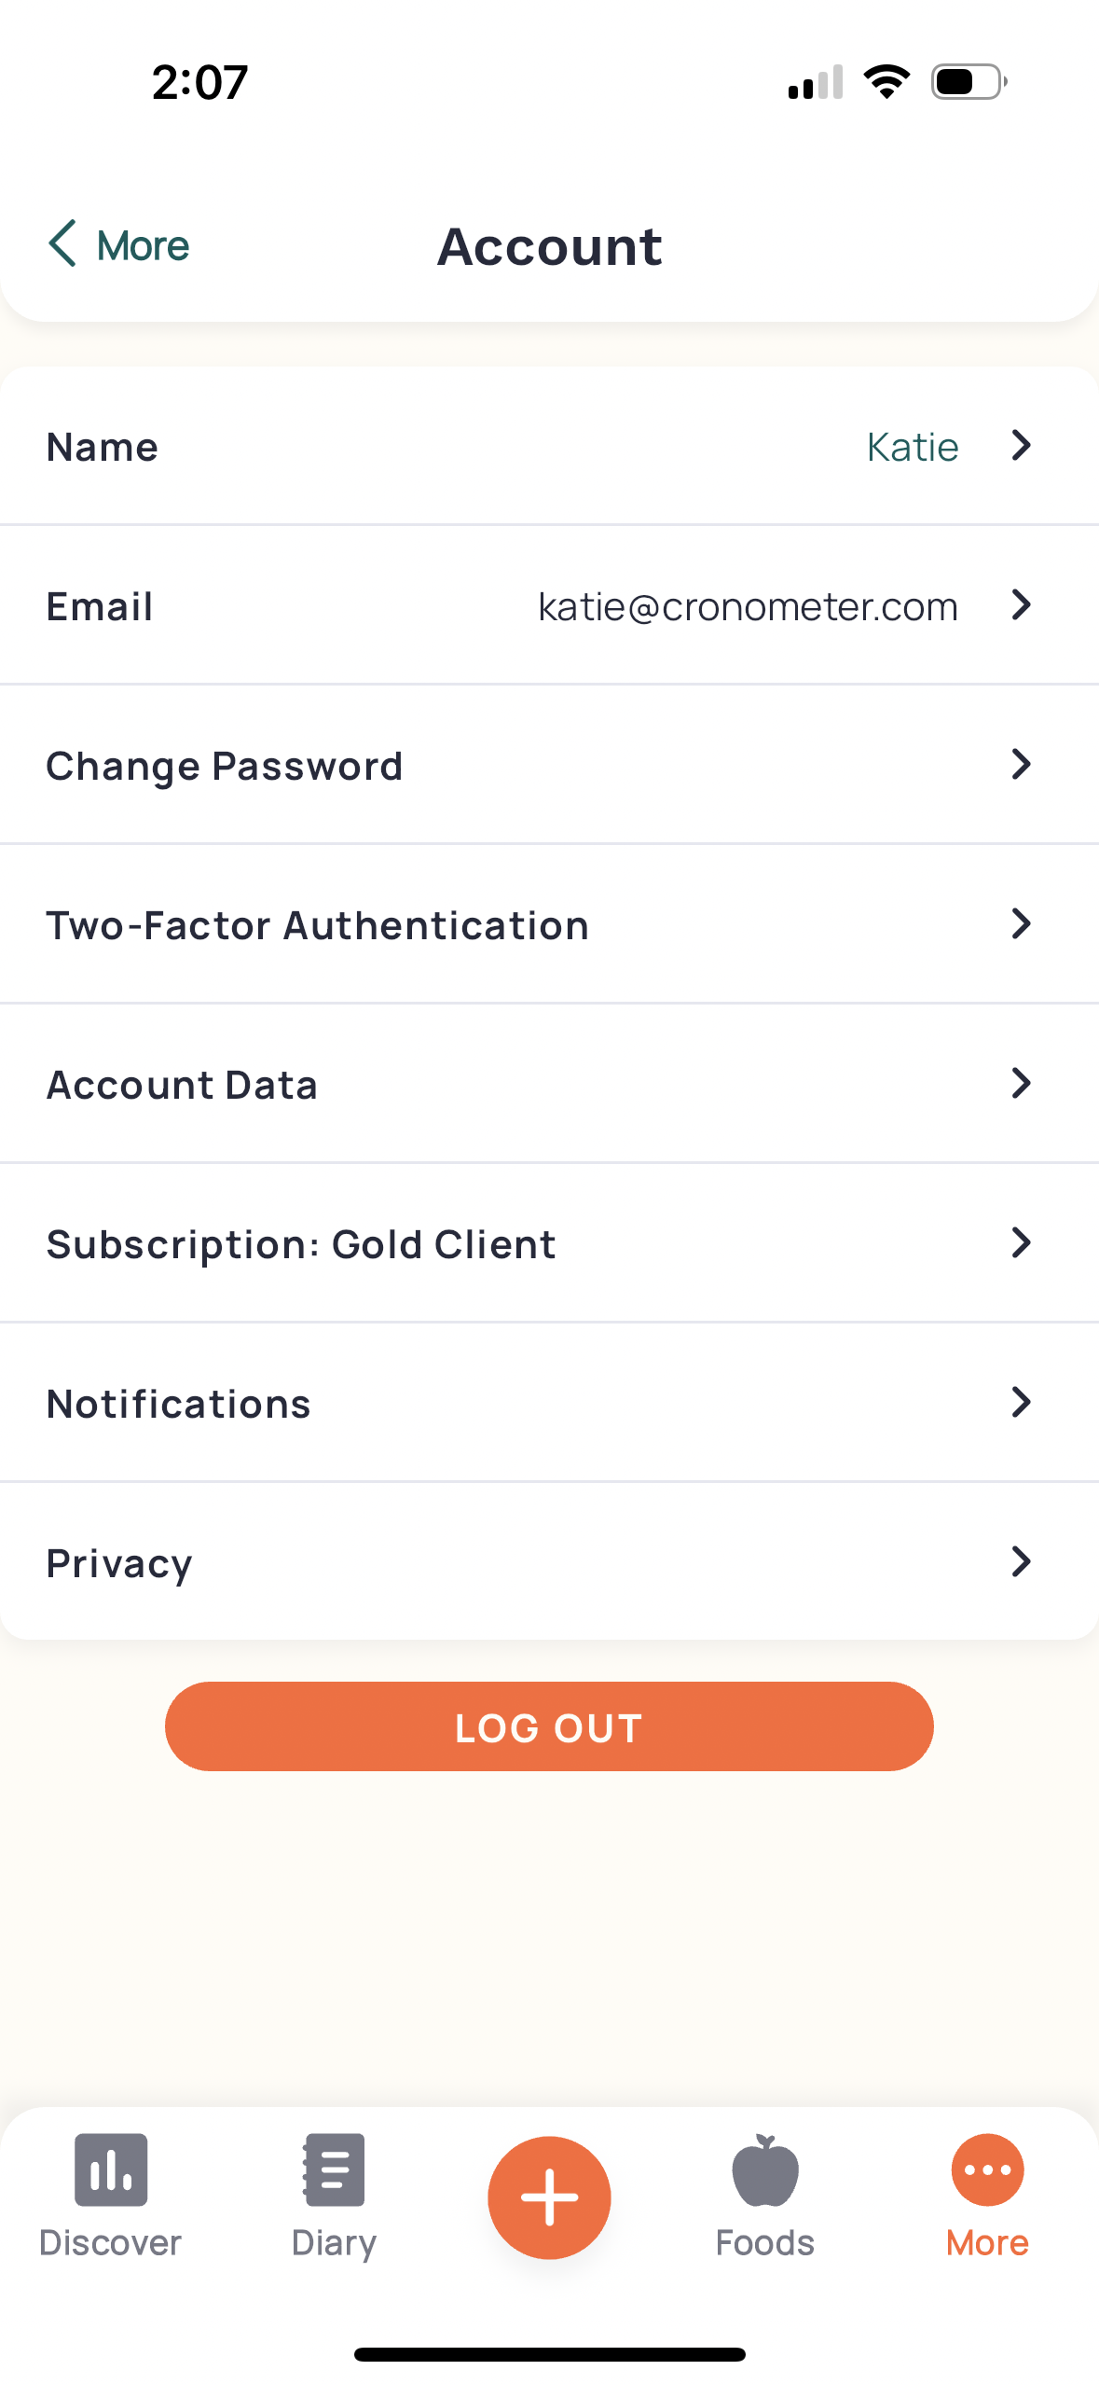Expand the Name row chevron
1099x2384 pixels.
pos(1021,446)
